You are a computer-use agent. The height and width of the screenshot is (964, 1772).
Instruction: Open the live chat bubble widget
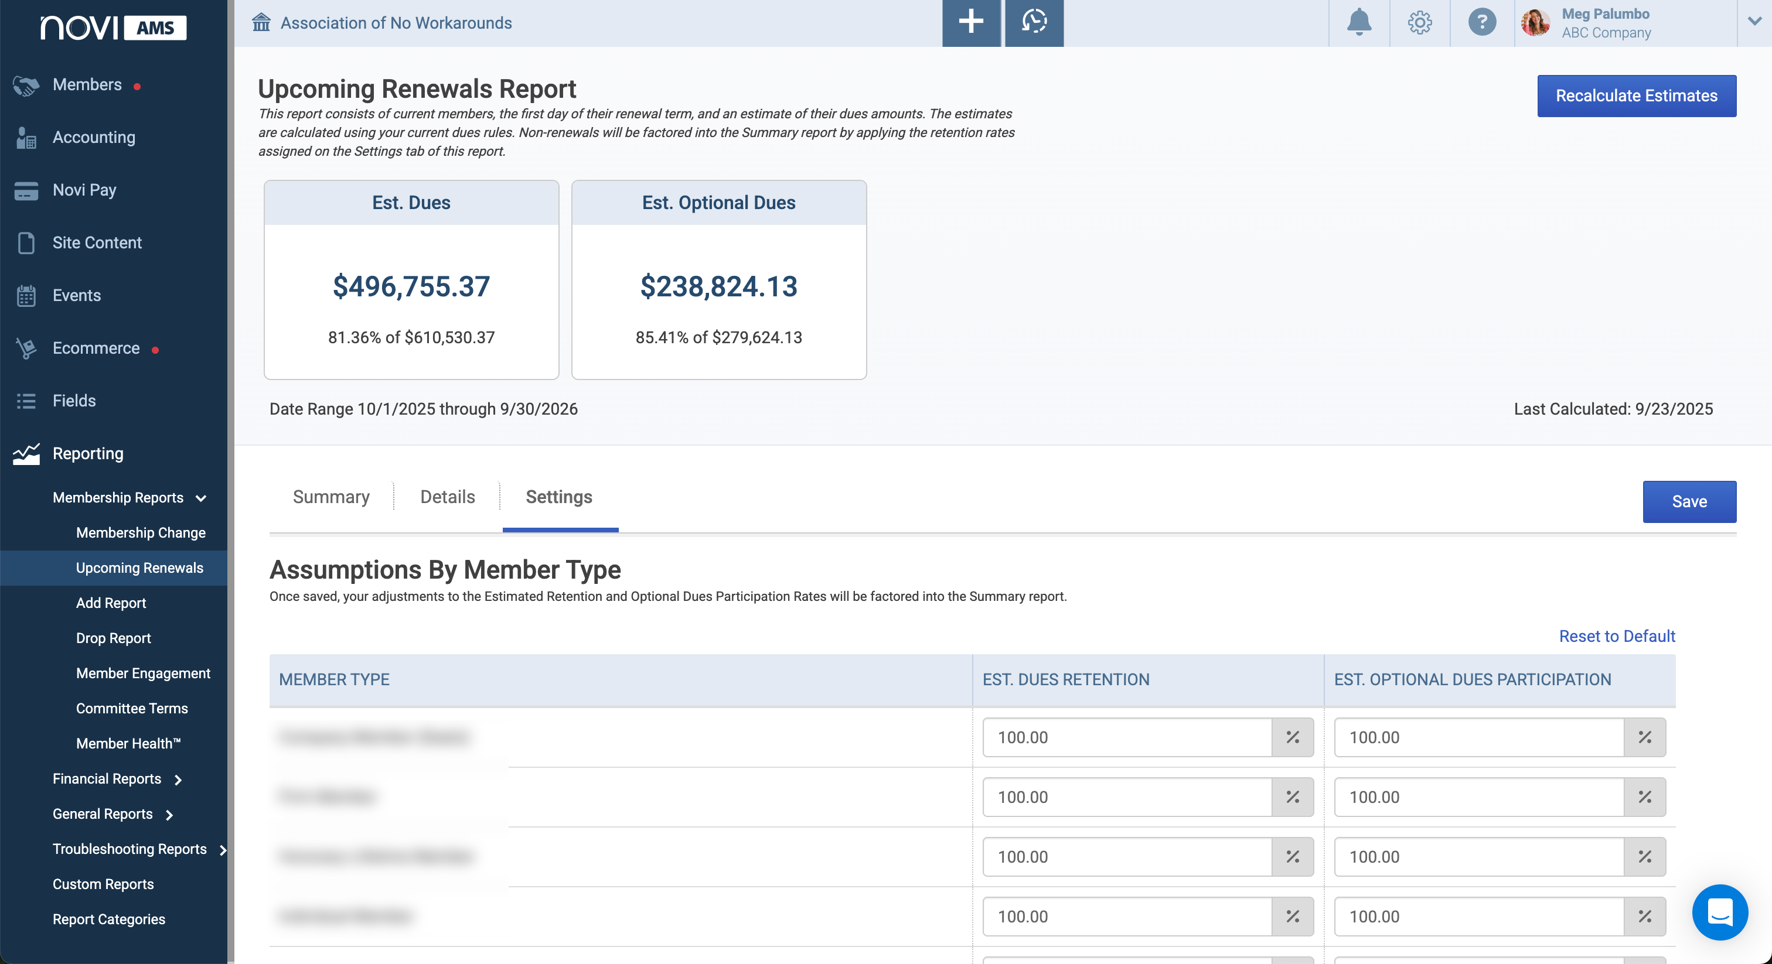click(x=1720, y=912)
